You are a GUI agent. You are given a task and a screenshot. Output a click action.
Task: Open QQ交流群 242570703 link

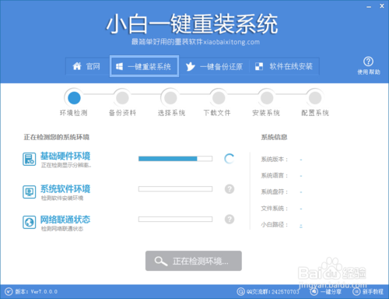tap(272, 292)
